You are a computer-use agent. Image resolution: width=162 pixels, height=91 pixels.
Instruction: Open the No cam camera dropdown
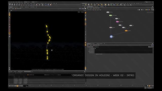pyautogui.click(x=83, y=12)
